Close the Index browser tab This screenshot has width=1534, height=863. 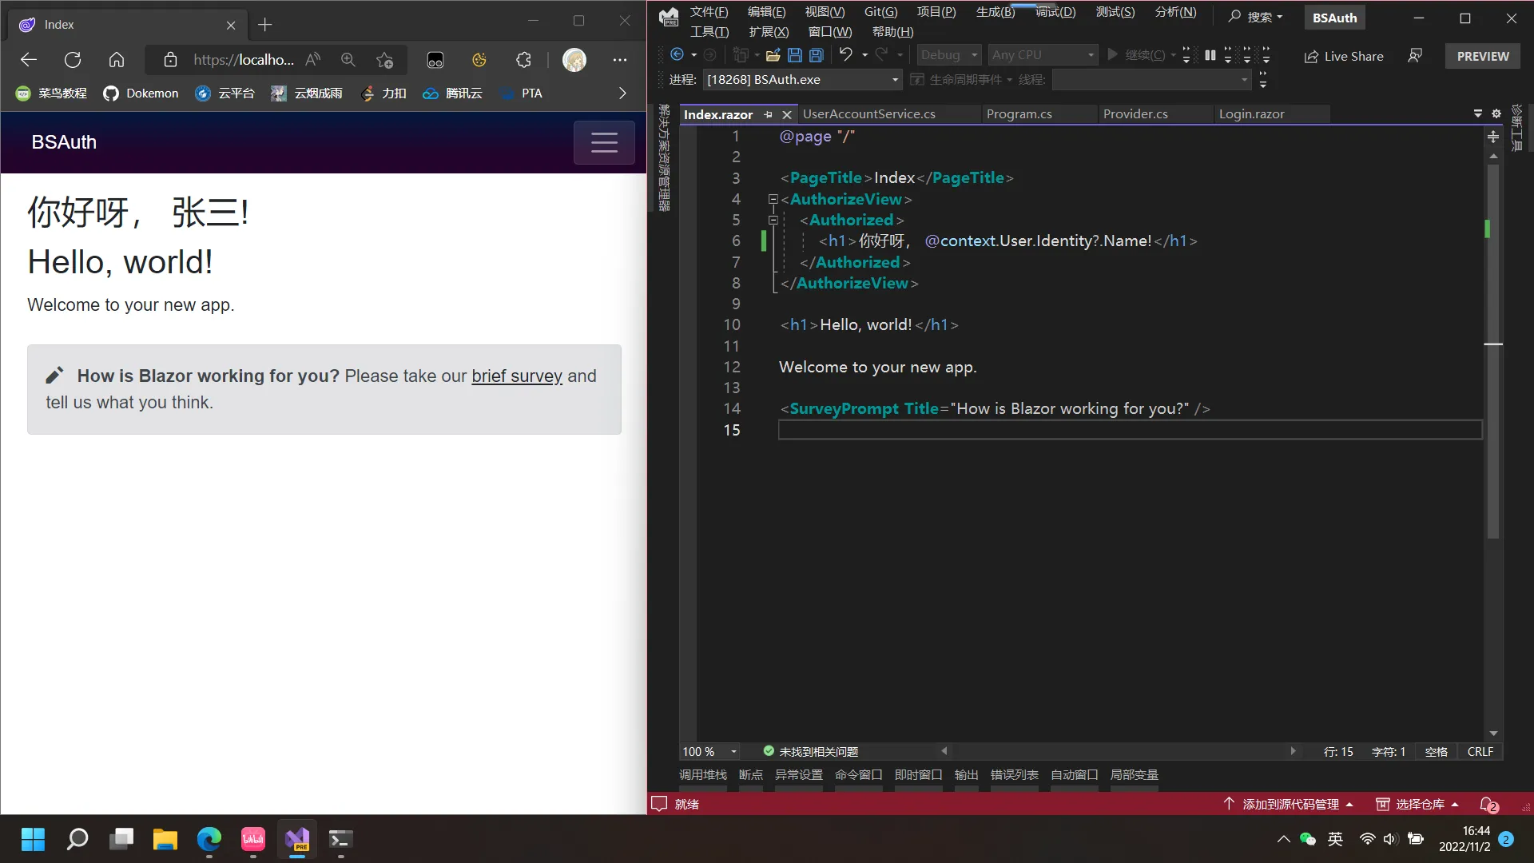[x=231, y=25]
